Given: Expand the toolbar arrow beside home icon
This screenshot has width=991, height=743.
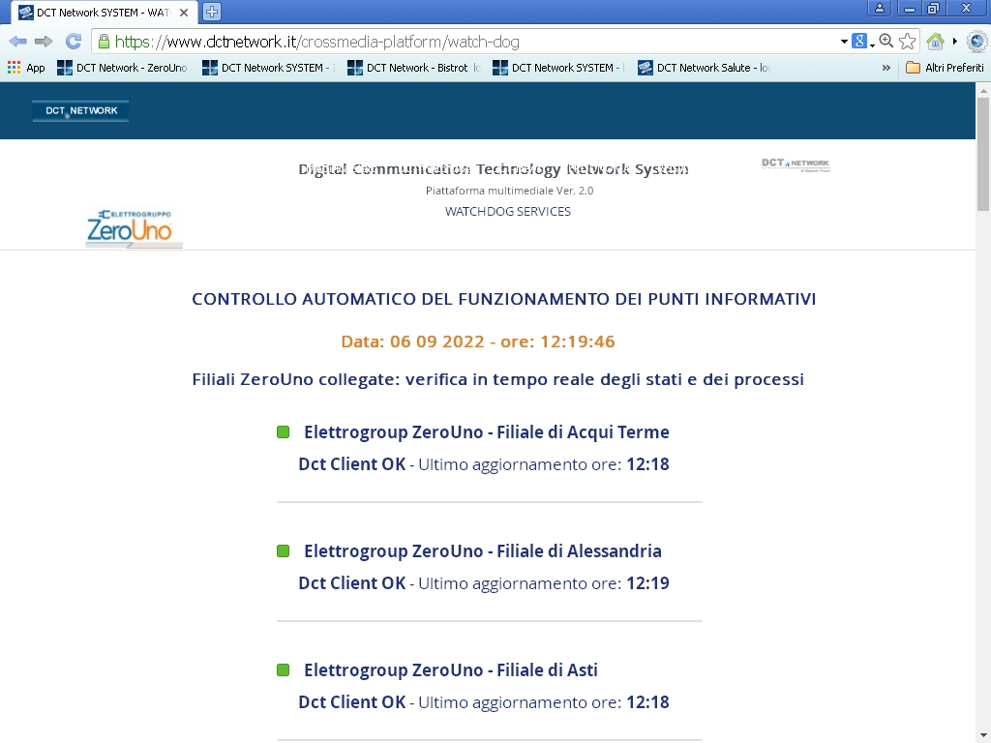Looking at the screenshot, I should (x=955, y=42).
